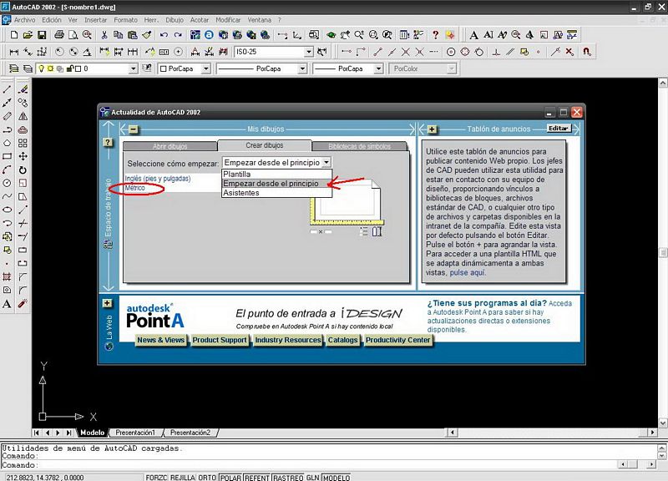Undo the last action with the Undo arrow

pos(164,35)
